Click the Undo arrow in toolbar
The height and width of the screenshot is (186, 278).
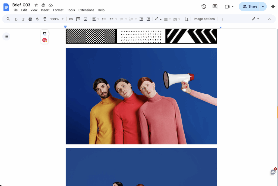click(x=16, y=19)
